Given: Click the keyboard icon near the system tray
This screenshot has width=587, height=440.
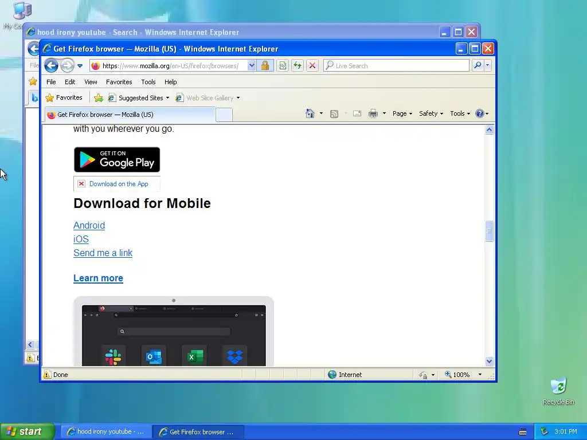Looking at the screenshot, I should point(523,432).
